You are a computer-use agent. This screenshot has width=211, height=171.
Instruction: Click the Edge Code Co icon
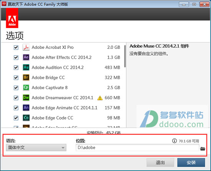tap(26, 118)
